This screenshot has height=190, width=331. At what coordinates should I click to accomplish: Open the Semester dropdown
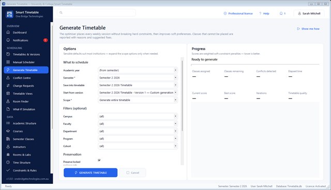138,78
